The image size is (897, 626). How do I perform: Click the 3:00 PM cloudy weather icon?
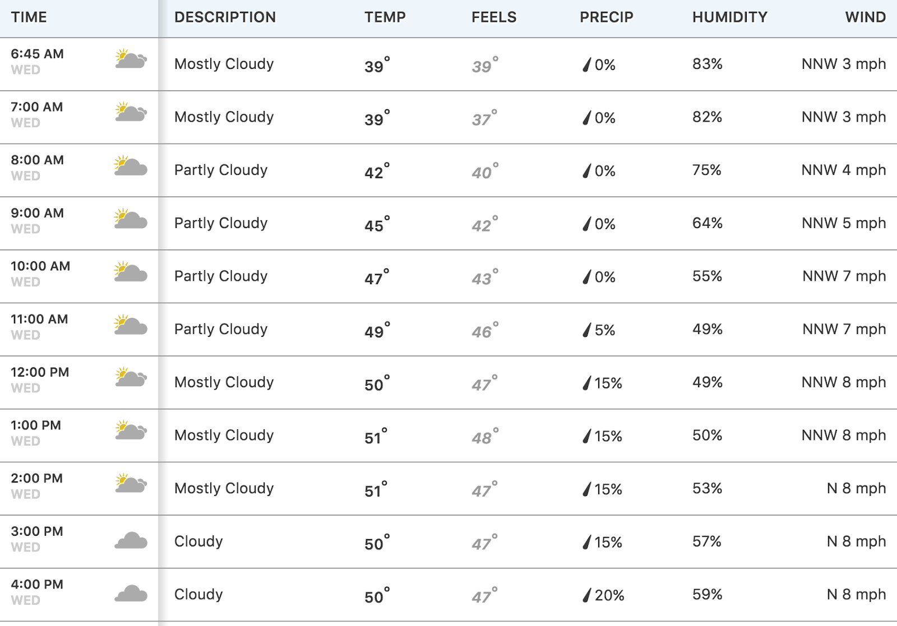[x=131, y=540]
